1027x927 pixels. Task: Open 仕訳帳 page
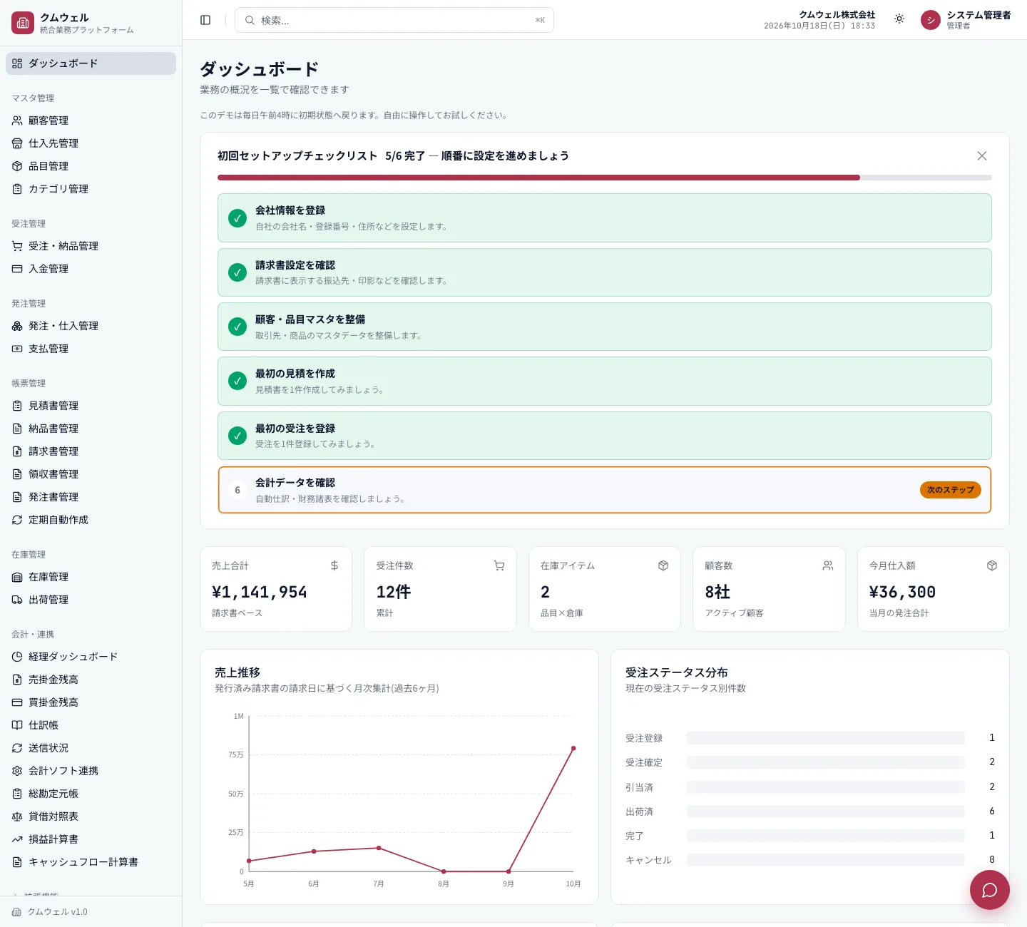[91, 725]
